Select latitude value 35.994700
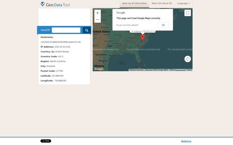The image size is (233, 145). 57,76
